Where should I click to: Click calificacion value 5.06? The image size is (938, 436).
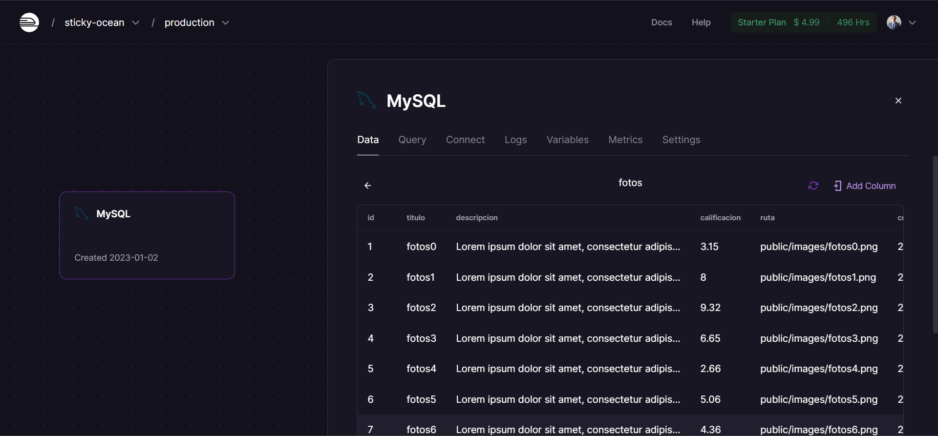click(710, 399)
